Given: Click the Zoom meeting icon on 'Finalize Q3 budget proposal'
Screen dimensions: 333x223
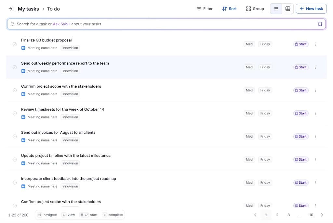Looking at the screenshot, I should (23, 48).
